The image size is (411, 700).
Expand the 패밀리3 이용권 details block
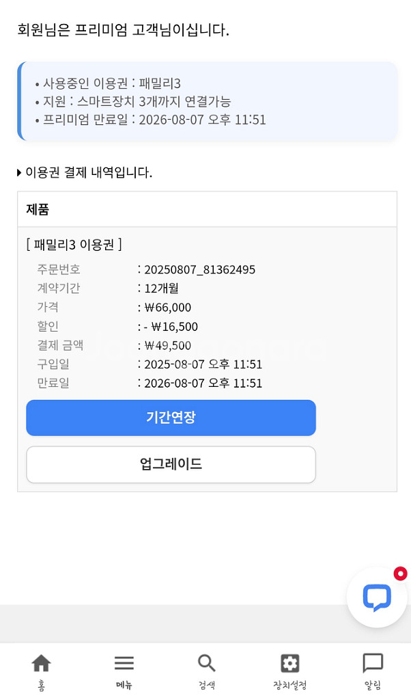pos(73,245)
